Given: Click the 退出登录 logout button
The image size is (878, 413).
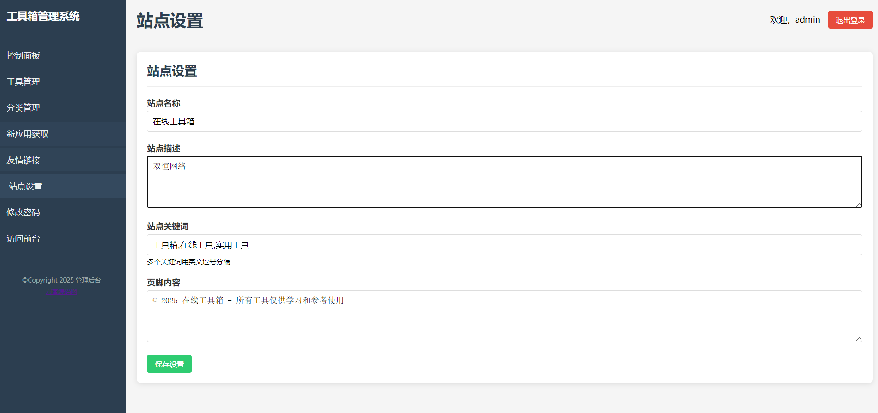Looking at the screenshot, I should point(850,20).
